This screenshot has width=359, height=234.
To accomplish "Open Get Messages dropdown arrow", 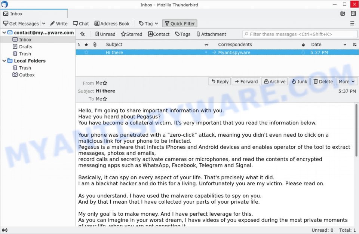I will tap(43, 24).
